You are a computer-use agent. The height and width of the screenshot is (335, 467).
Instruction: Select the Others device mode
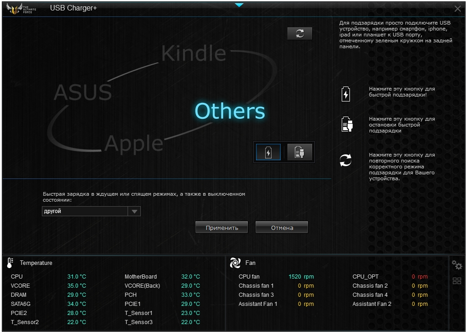[230, 111]
